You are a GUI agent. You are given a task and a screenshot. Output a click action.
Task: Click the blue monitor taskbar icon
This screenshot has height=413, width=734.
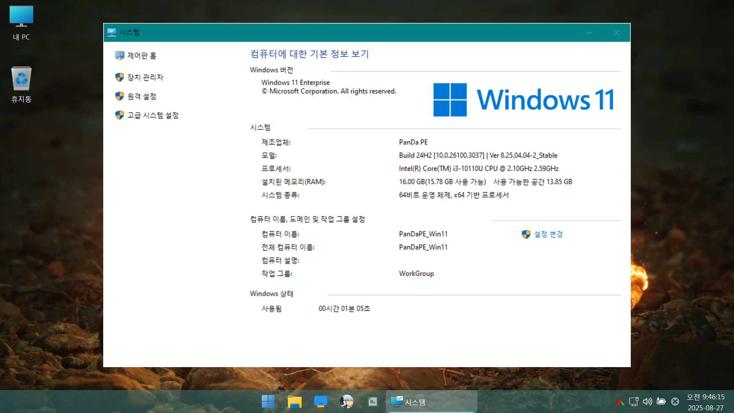tap(320, 402)
